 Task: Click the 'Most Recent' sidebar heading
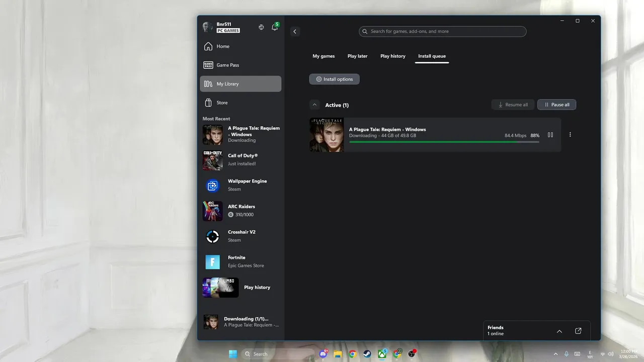point(216,119)
